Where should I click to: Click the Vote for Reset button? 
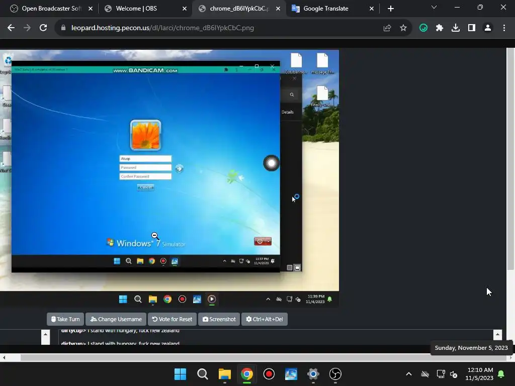pyautogui.click(x=172, y=319)
